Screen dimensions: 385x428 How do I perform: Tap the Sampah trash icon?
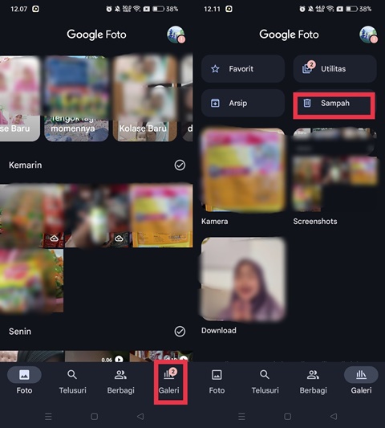[307, 103]
